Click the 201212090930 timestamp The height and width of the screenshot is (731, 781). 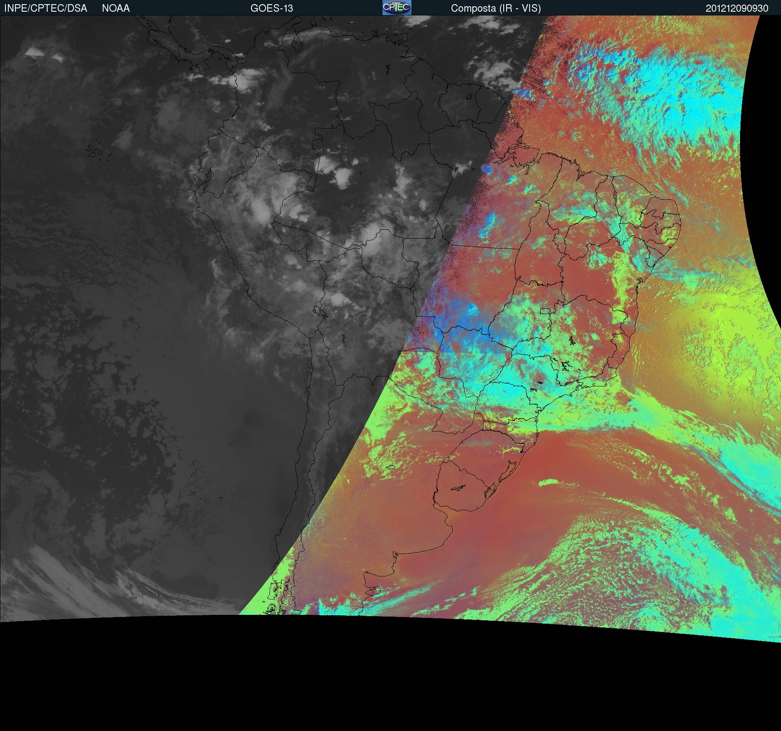(737, 8)
